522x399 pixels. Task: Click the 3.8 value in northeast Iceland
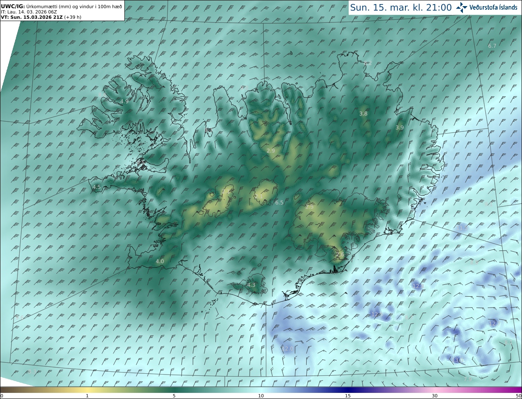363,114
